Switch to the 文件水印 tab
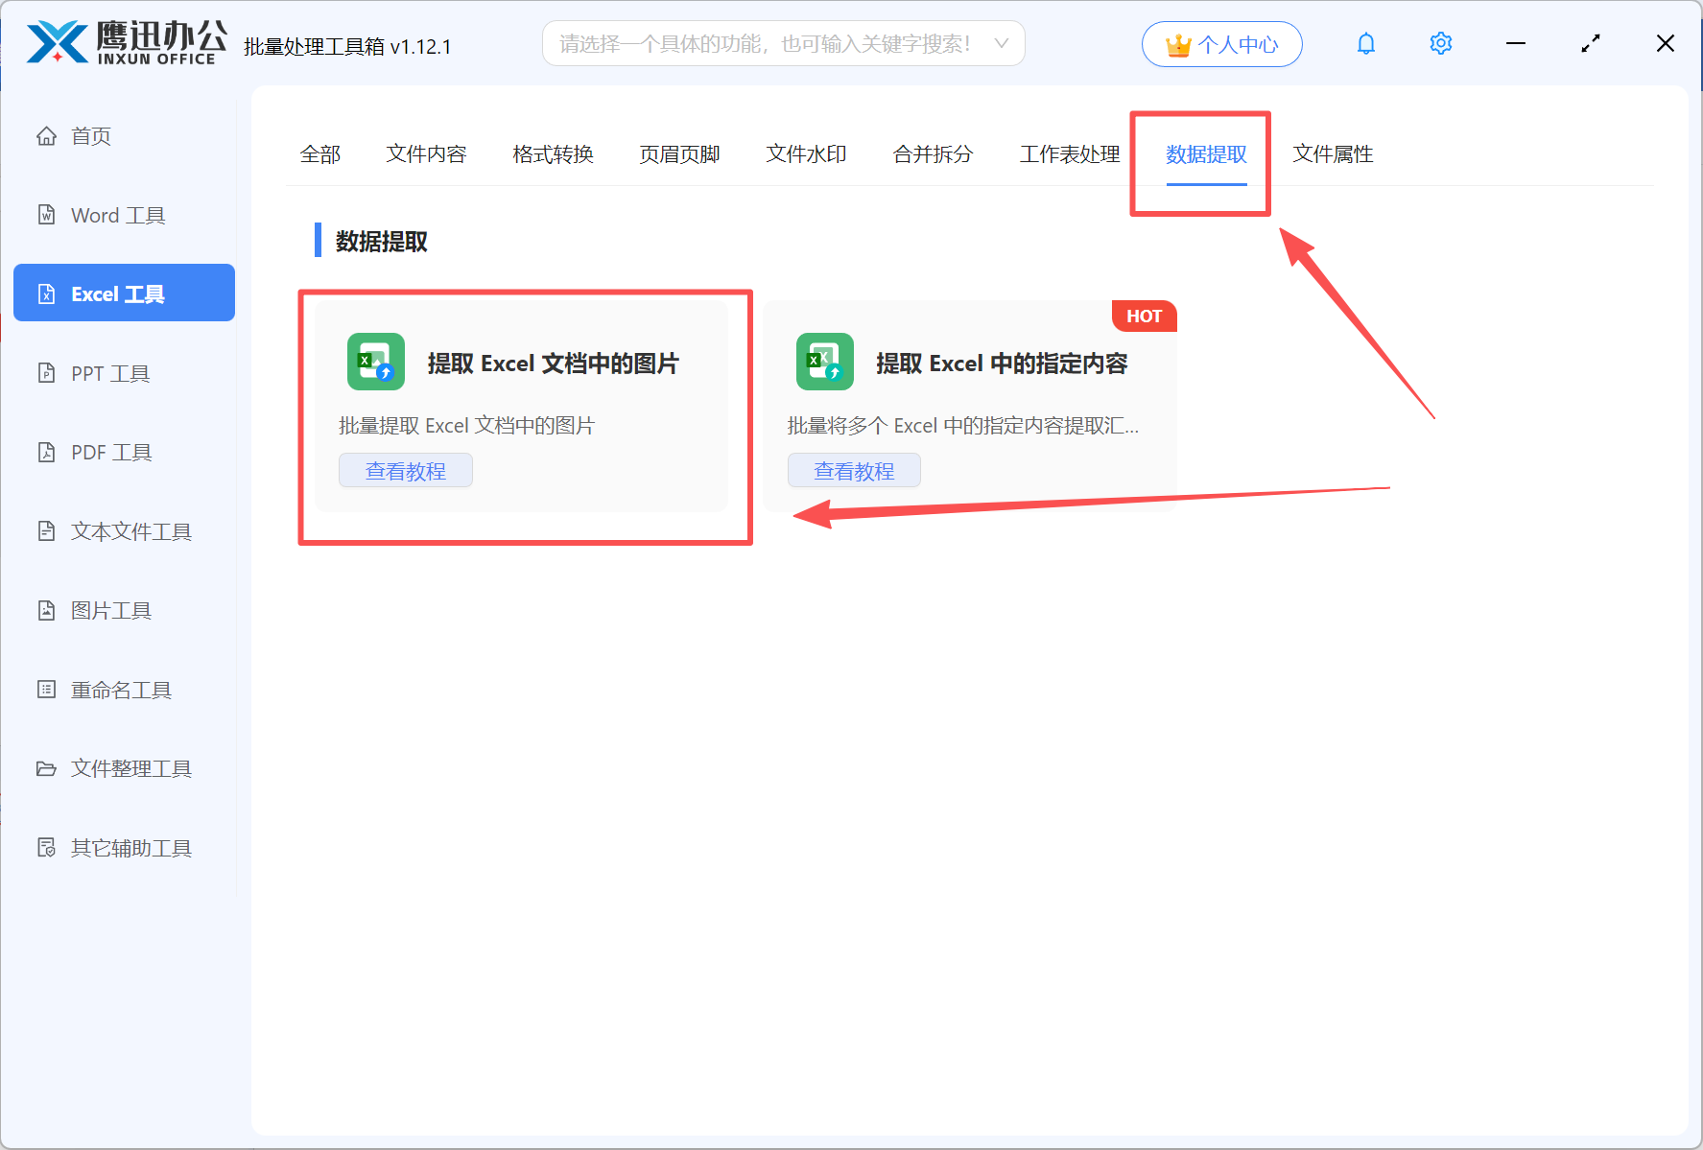Viewport: 1703px width, 1150px height. pyautogui.click(x=805, y=153)
